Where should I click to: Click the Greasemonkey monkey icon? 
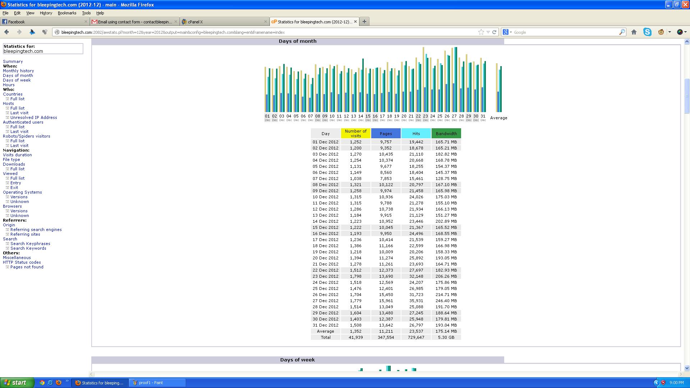click(x=661, y=32)
